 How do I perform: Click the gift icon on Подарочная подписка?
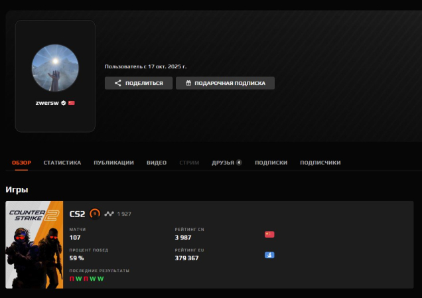point(188,83)
